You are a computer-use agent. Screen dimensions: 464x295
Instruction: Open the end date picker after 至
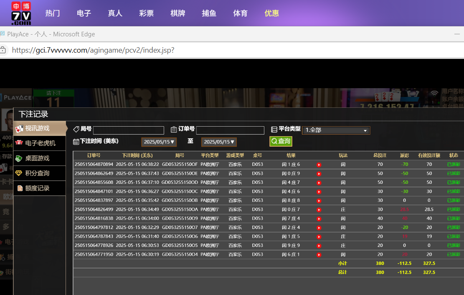(x=219, y=142)
